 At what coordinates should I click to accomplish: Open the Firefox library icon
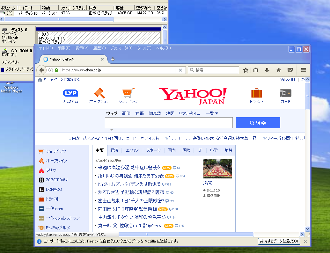coord(255,70)
